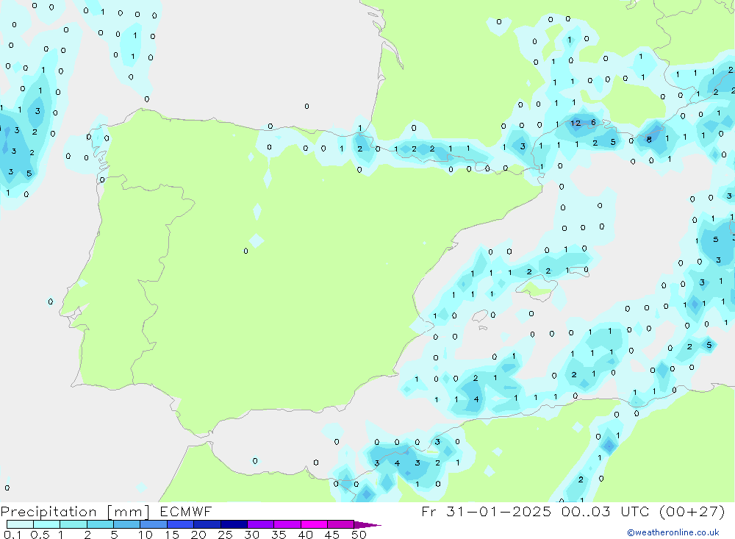Click the 0.1–0.5 mm lightest cyan legend swatch

[x=20, y=524]
